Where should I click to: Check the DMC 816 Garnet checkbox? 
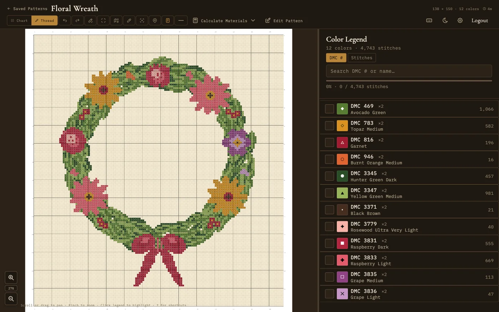[329, 142]
